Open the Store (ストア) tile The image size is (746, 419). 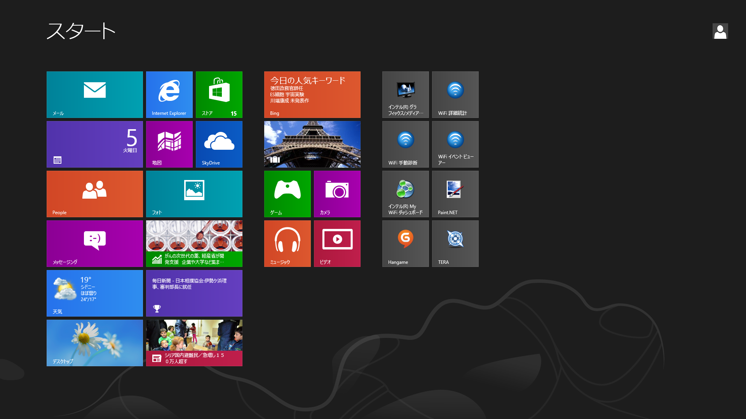tap(219, 94)
